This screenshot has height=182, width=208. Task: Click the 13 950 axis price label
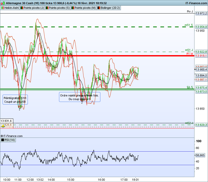(200, 31)
